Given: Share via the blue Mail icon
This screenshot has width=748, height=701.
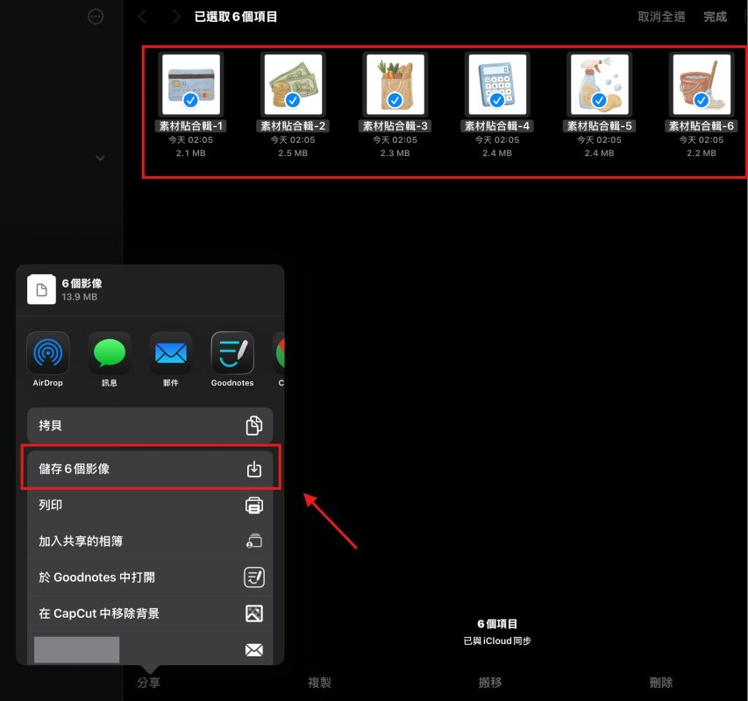Looking at the screenshot, I should click(171, 353).
